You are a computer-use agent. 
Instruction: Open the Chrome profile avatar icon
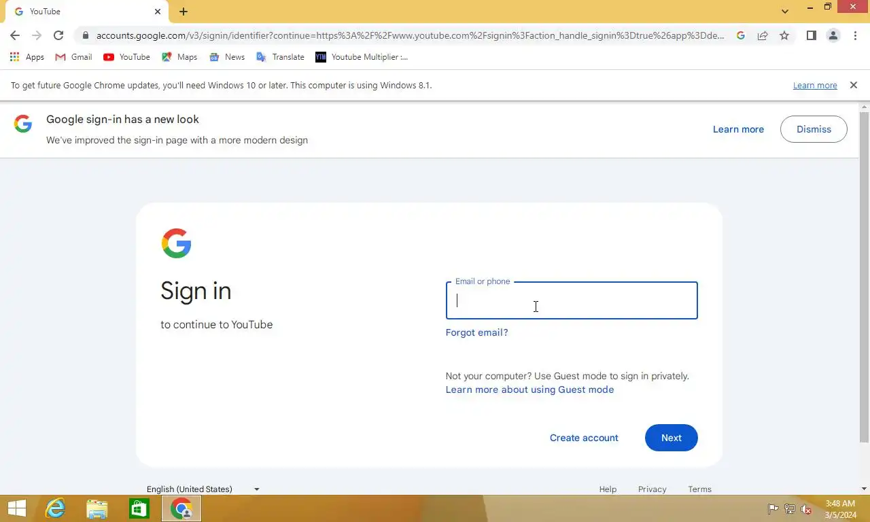pyautogui.click(x=833, y=35)
